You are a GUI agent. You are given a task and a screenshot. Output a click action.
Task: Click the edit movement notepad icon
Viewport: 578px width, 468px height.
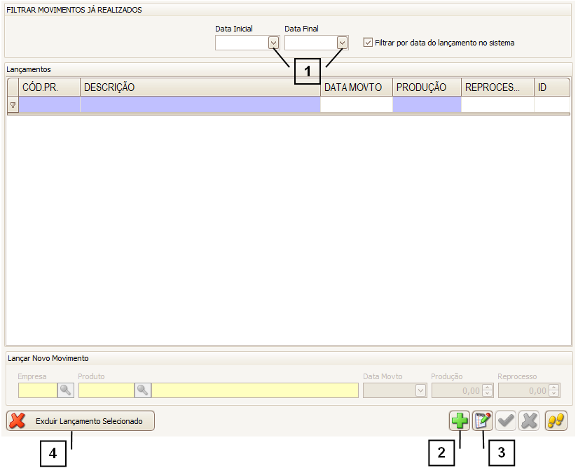pos(483,421)
